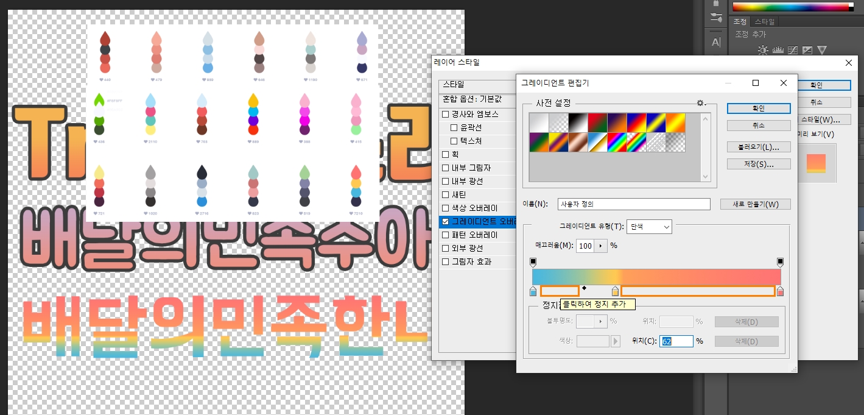Add a Vibrance adjustment
The height and width of the screenshot is (415, 864).
pos(822,50)
